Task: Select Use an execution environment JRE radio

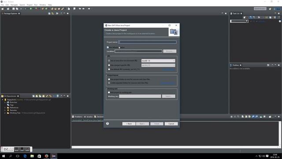Action: (109, 61)
